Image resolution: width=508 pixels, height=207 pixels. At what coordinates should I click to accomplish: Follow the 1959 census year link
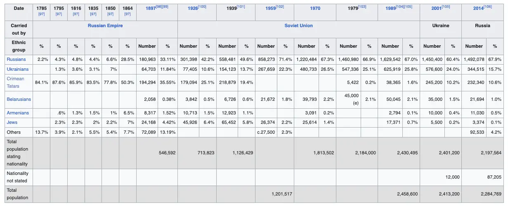tap(269, 9)
